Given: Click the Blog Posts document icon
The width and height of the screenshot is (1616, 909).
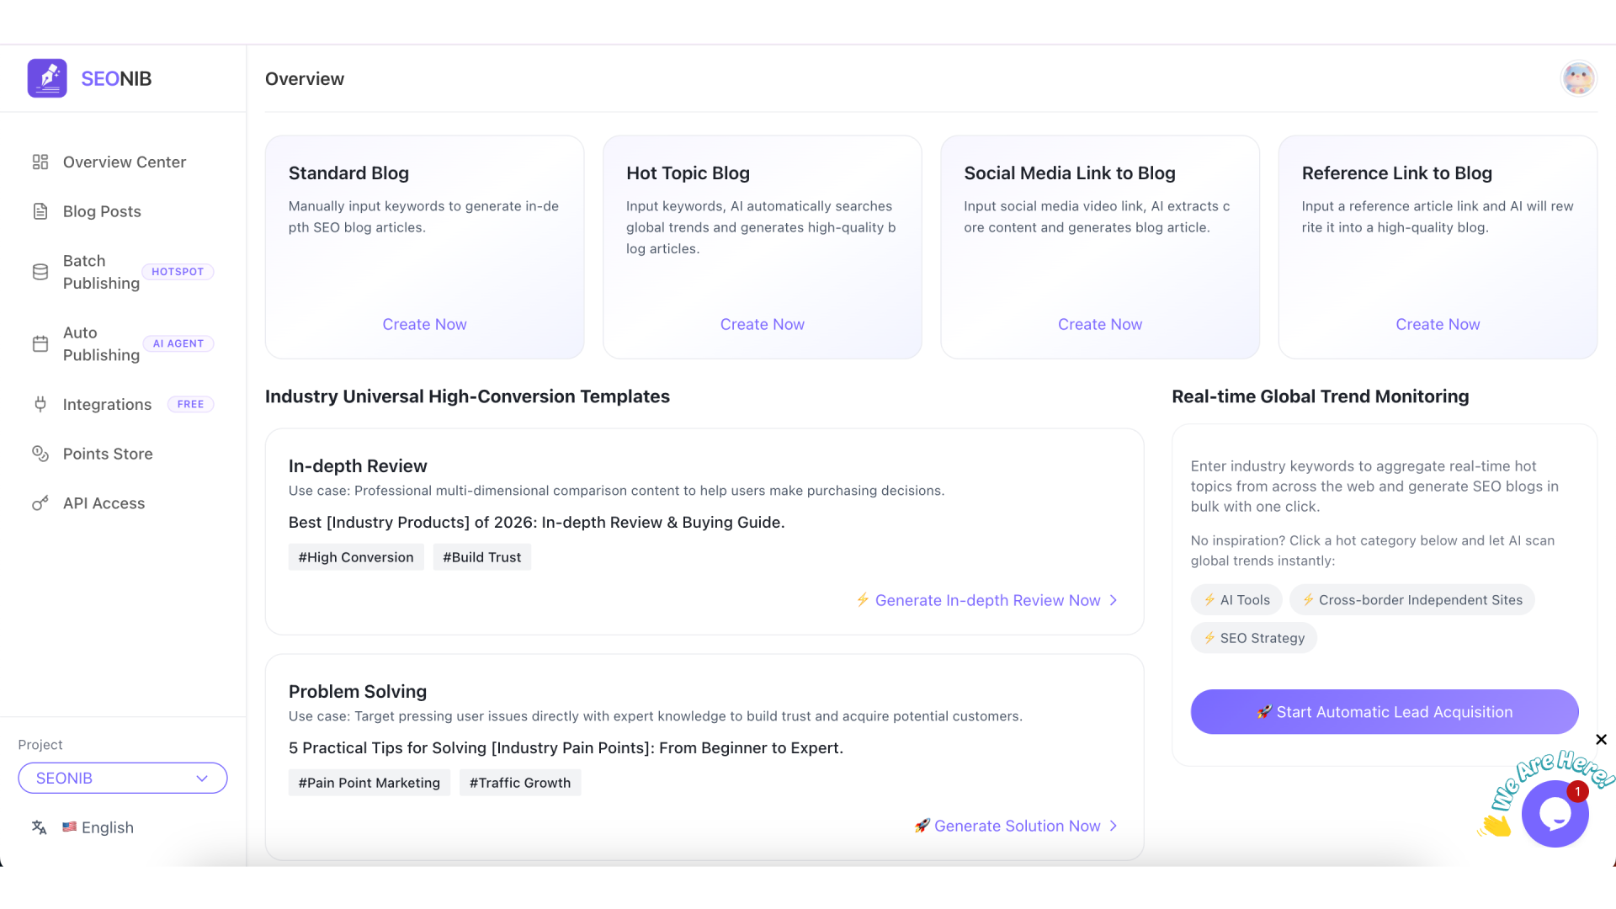Looking at the screenshot, I should pyautogui.click(x=40, y=211).
